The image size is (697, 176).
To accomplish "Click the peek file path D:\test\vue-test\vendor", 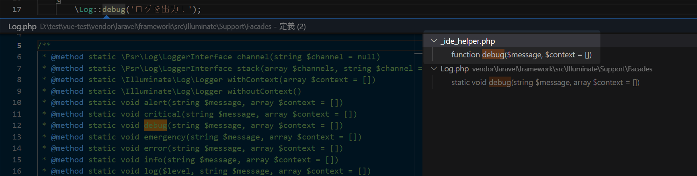I will pyautogui.click(x=156, y=26).
